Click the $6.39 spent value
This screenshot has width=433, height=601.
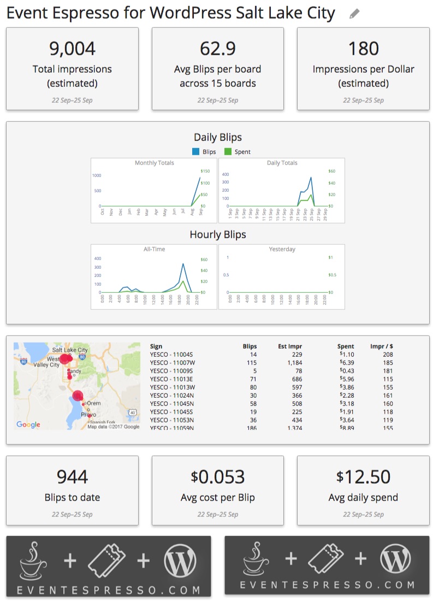347,363
